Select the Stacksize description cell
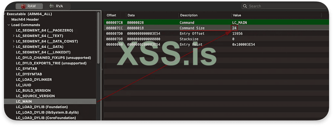Viewport: 333px width, 127px height. click(189, 39)
